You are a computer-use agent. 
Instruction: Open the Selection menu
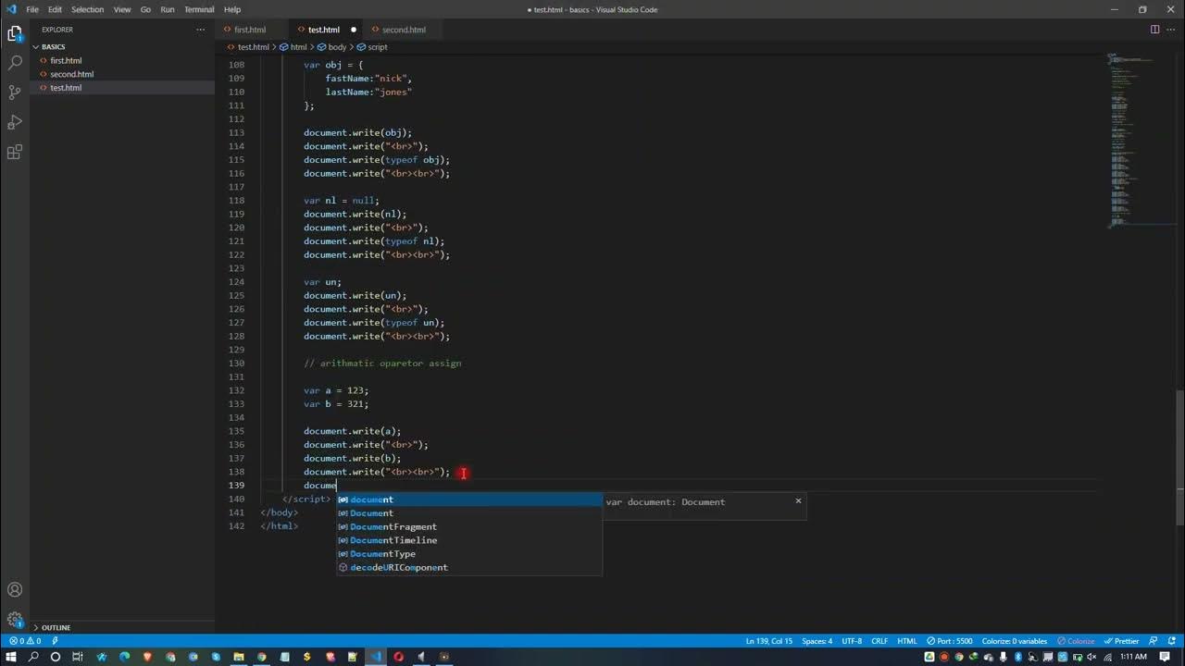[x=88, y=9]
